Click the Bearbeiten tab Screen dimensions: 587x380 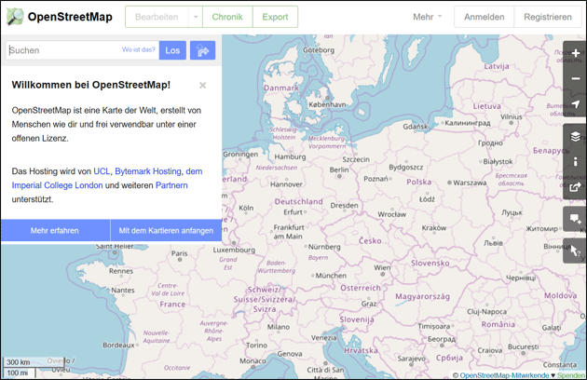pos(157,17)
